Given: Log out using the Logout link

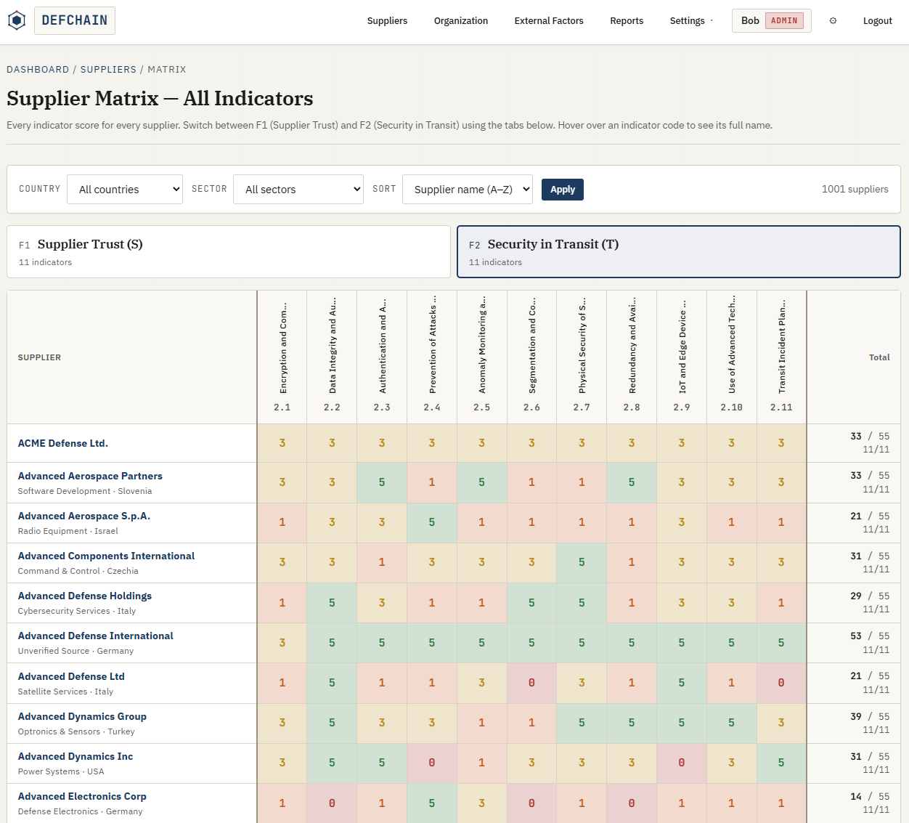Looking at the screenshot, I should tap(877, 21).
